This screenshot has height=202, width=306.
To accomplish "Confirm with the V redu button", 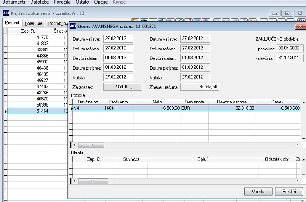I will coord(258,192).
